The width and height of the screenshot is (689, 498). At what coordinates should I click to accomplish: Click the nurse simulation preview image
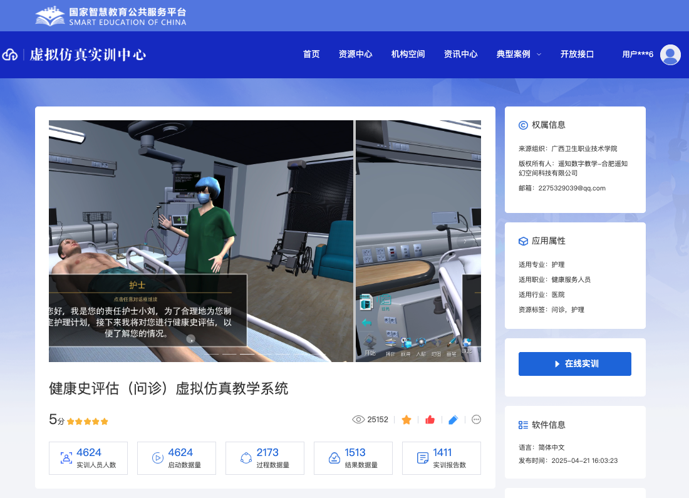click(201, 241)
